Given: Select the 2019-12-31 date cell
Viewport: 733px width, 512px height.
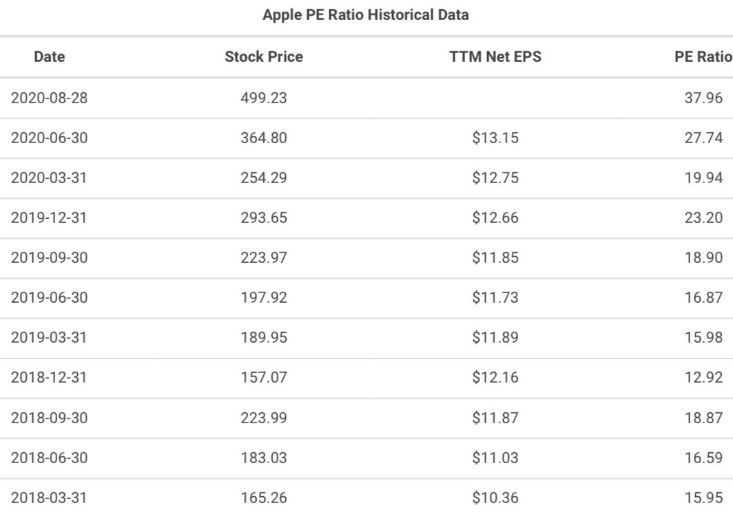Looking at the screenshot, I should [x=49, y=217].
